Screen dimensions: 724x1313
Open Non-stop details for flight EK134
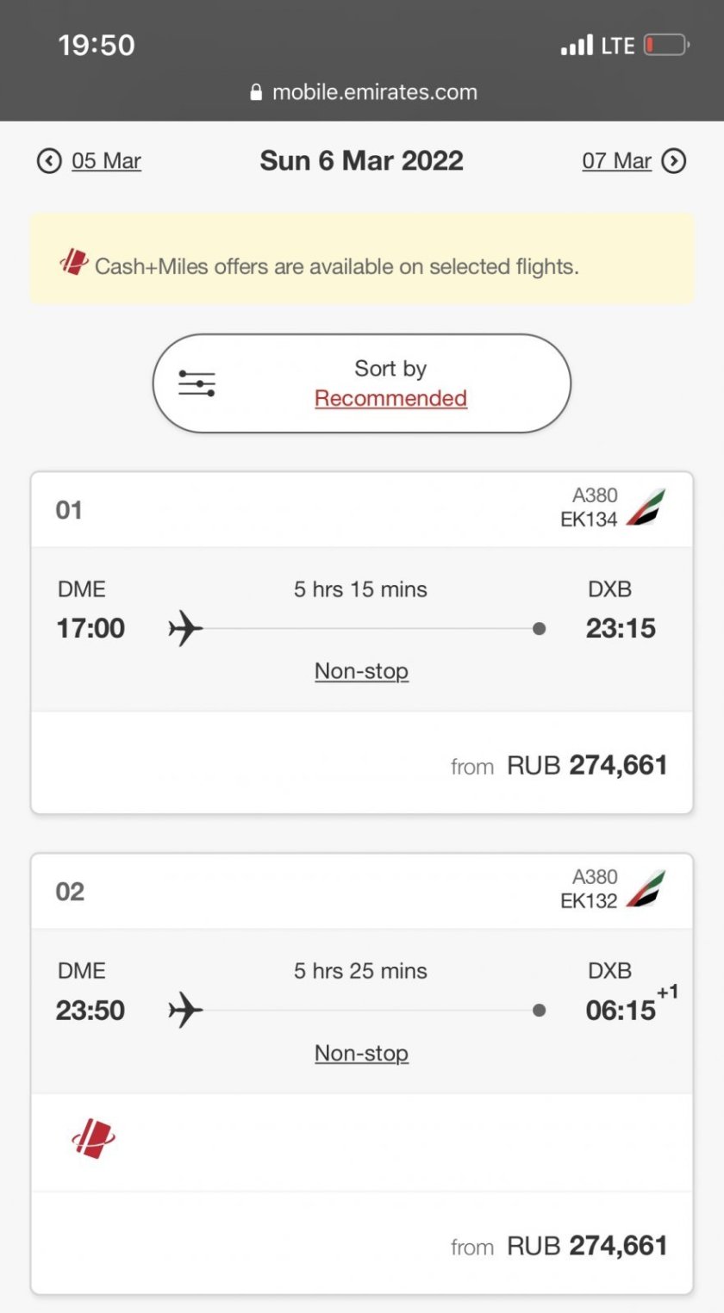click(361, 671)
